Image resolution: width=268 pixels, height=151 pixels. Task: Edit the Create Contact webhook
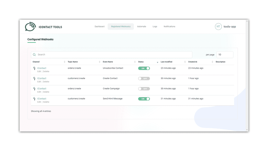[x=39, y=82]
